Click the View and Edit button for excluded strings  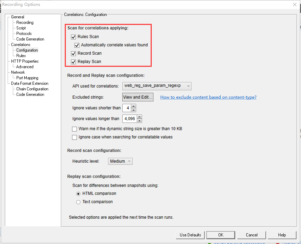point(138,97)
